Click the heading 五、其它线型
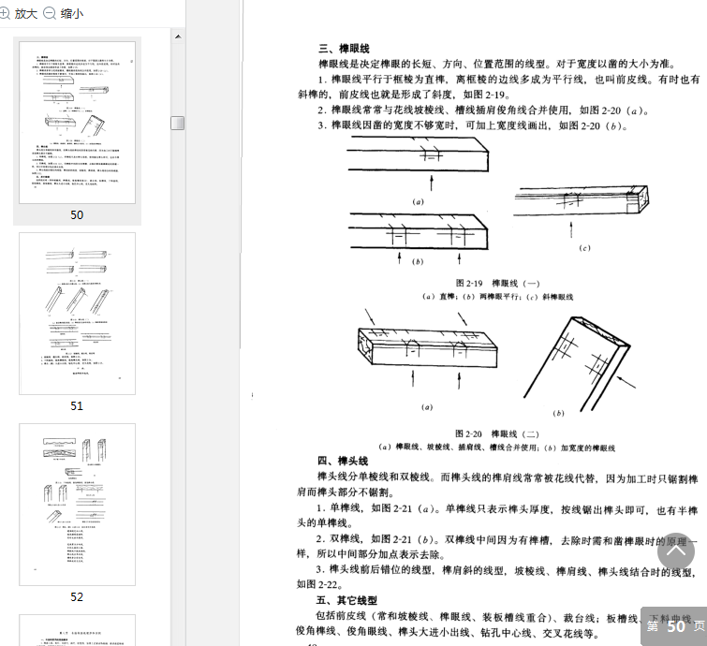 [x=346, y=600]
